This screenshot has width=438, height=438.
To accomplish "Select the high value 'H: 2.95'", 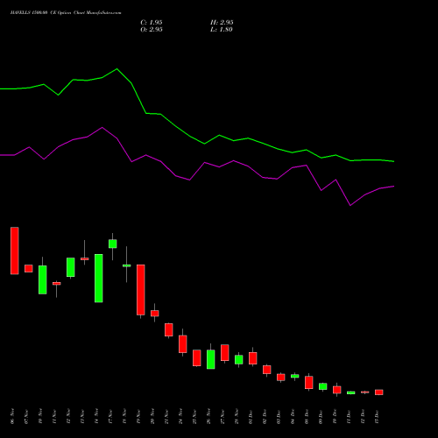I will pyautogui.click(x=222, y=23).
